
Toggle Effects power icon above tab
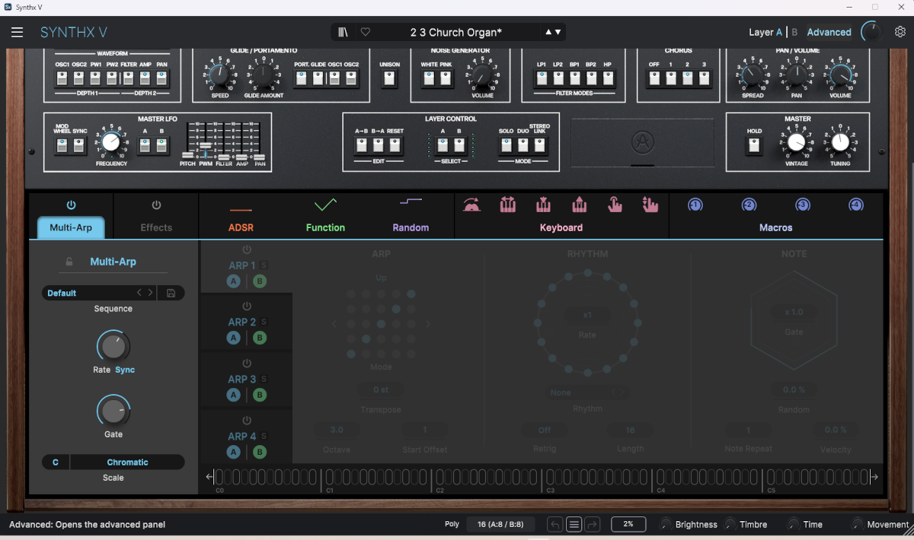(156, 205)
